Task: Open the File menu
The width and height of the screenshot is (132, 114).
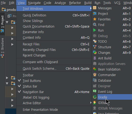Action: [x=3, y=3]
